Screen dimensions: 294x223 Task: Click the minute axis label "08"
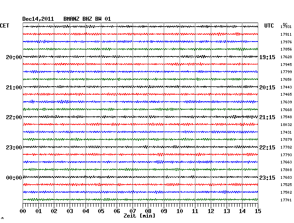point(148,211)
